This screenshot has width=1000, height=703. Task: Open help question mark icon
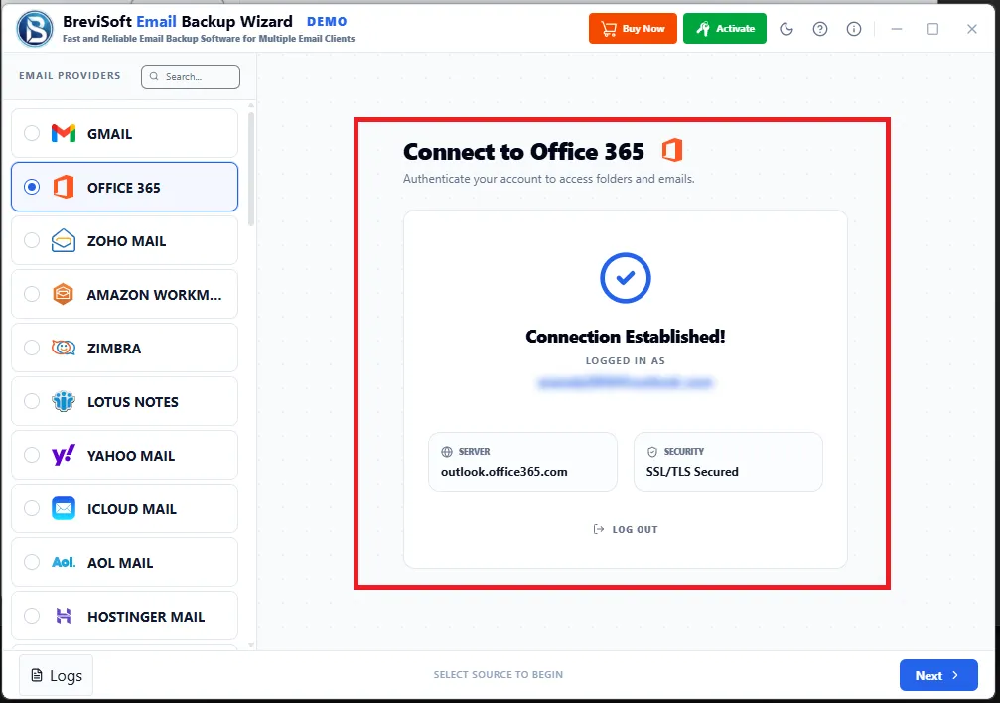coord(820,29)
